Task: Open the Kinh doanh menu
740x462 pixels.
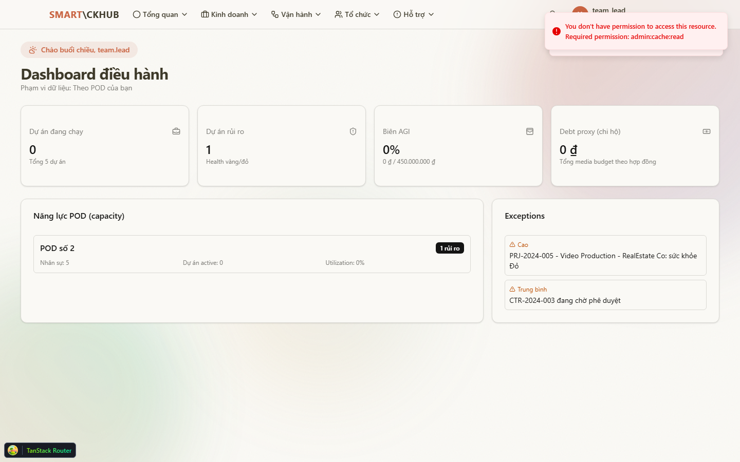Action: point(229,14)
